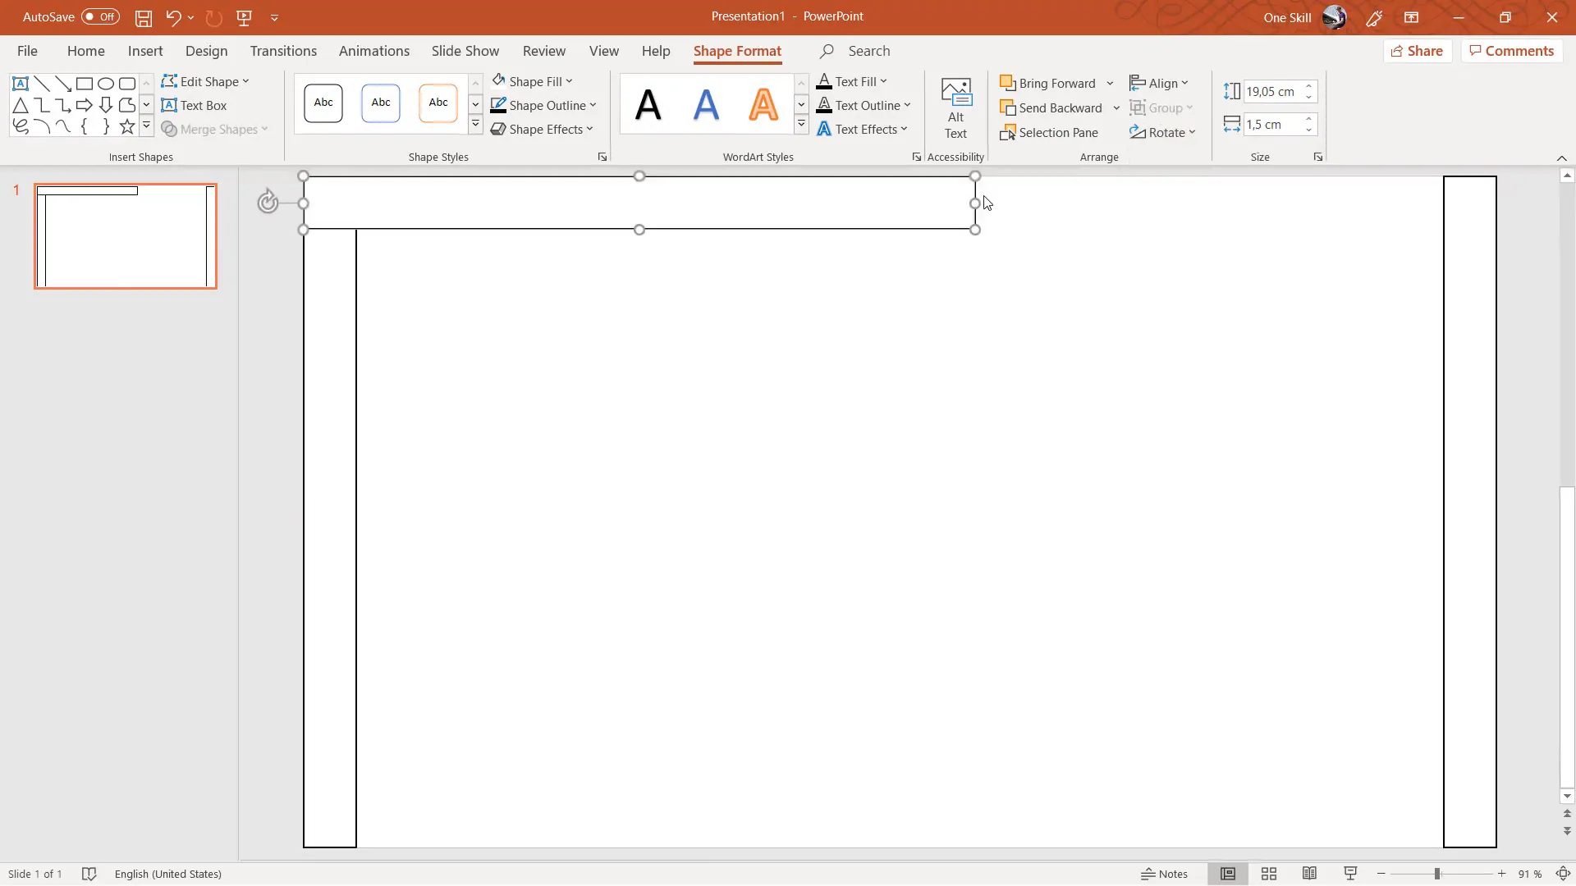Expand Bring Forward options arrow
Viewport: 1576px width, 886px height.
(1110, 83)
